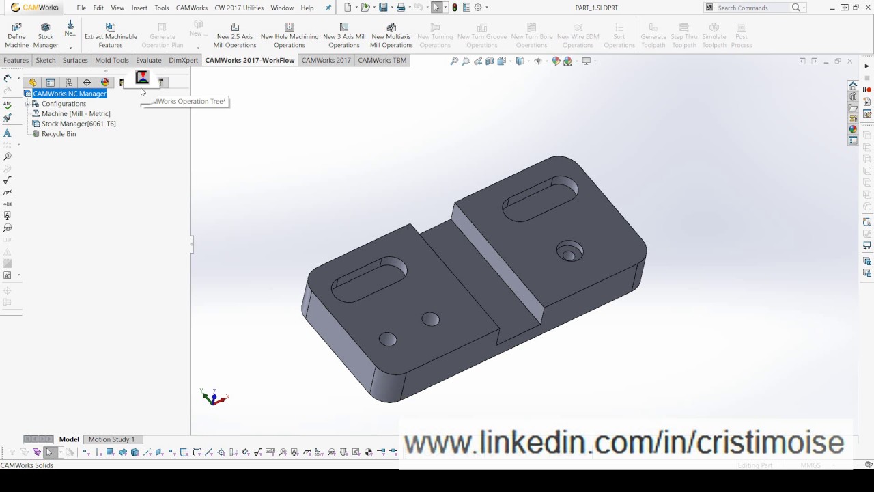Open the CAMWorks Operation Tree tab

(x=142, y=78)
